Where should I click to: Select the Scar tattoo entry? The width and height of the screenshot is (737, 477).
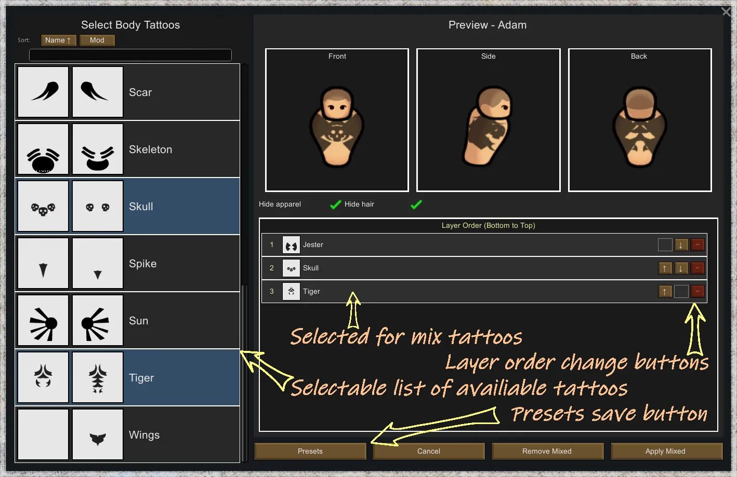coord(127,92)
